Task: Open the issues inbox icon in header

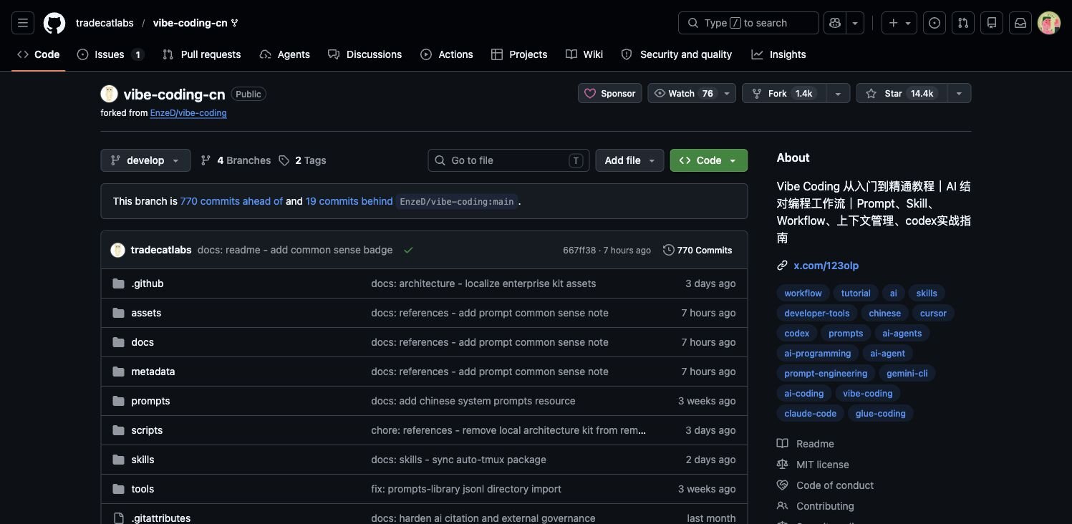Action: coord(935,23)
